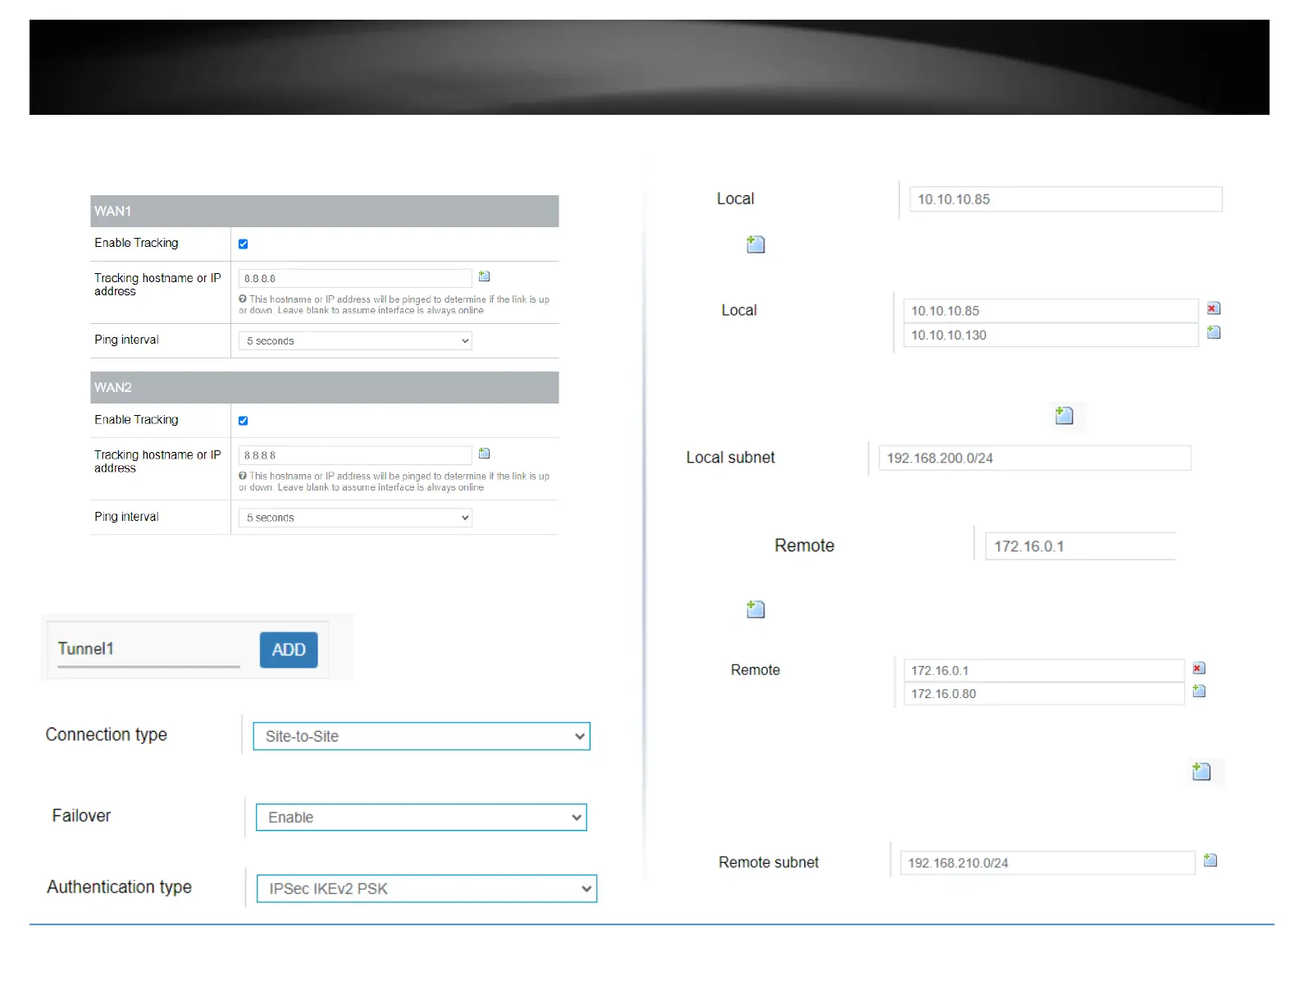Image resolution: width=1299 pixels, height=1004 pixels.
Task: Focus the Remote subnet 192.168.210.0/24 field
Action: [x=1046, y=863]
